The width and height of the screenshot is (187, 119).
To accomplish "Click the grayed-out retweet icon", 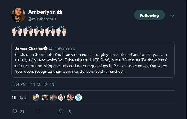I will click(38, 111).
